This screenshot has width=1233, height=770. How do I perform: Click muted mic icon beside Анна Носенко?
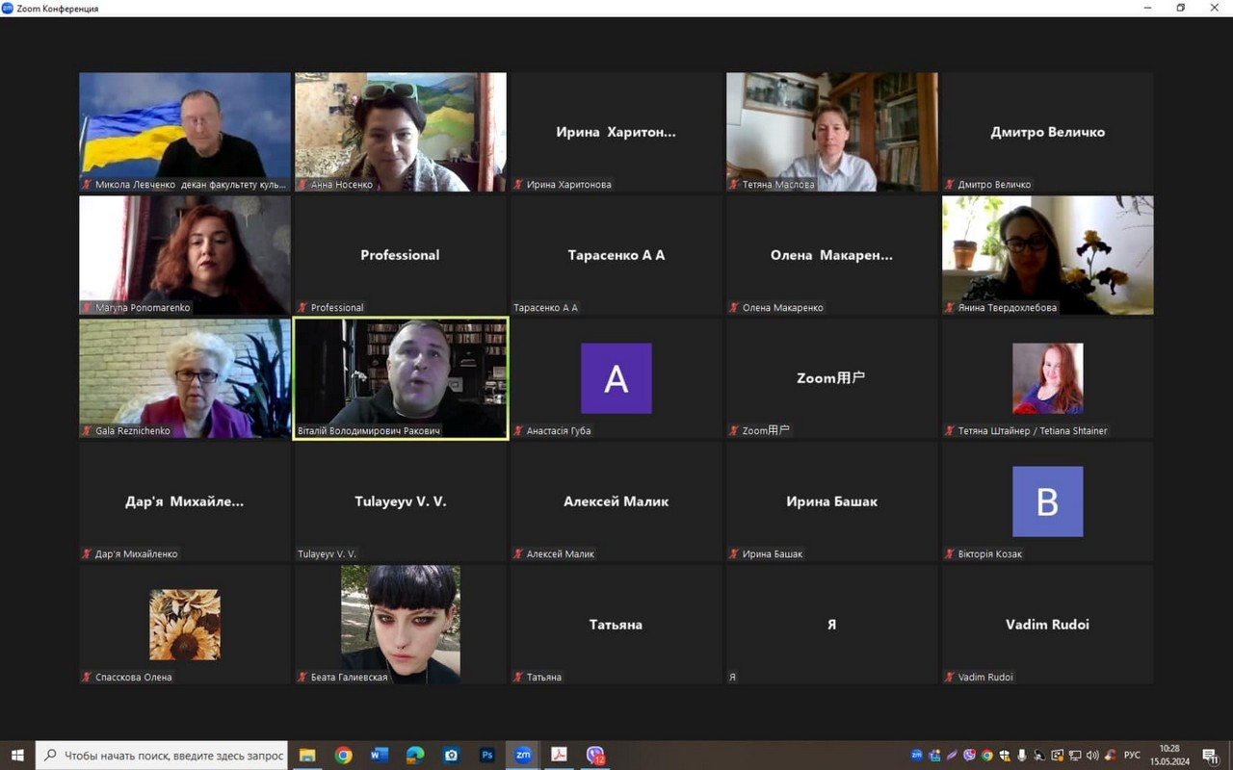(x=302, y=185)
